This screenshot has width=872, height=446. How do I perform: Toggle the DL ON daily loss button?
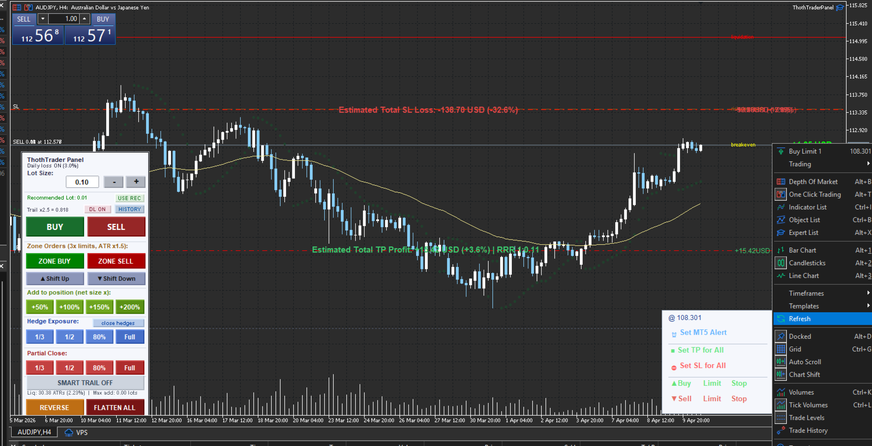pos(98,209)
